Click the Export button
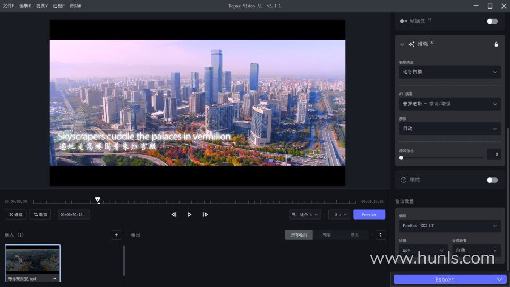This screenshot has width=510, height=287. (445, 280)
